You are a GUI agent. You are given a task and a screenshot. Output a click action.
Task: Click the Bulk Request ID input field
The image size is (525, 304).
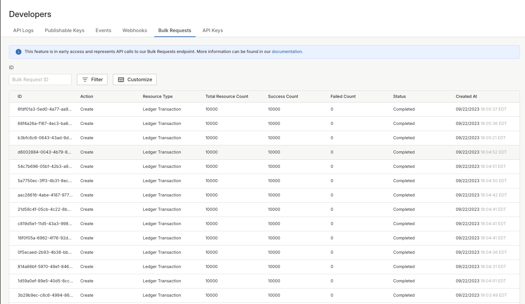(x=40, y=79)
